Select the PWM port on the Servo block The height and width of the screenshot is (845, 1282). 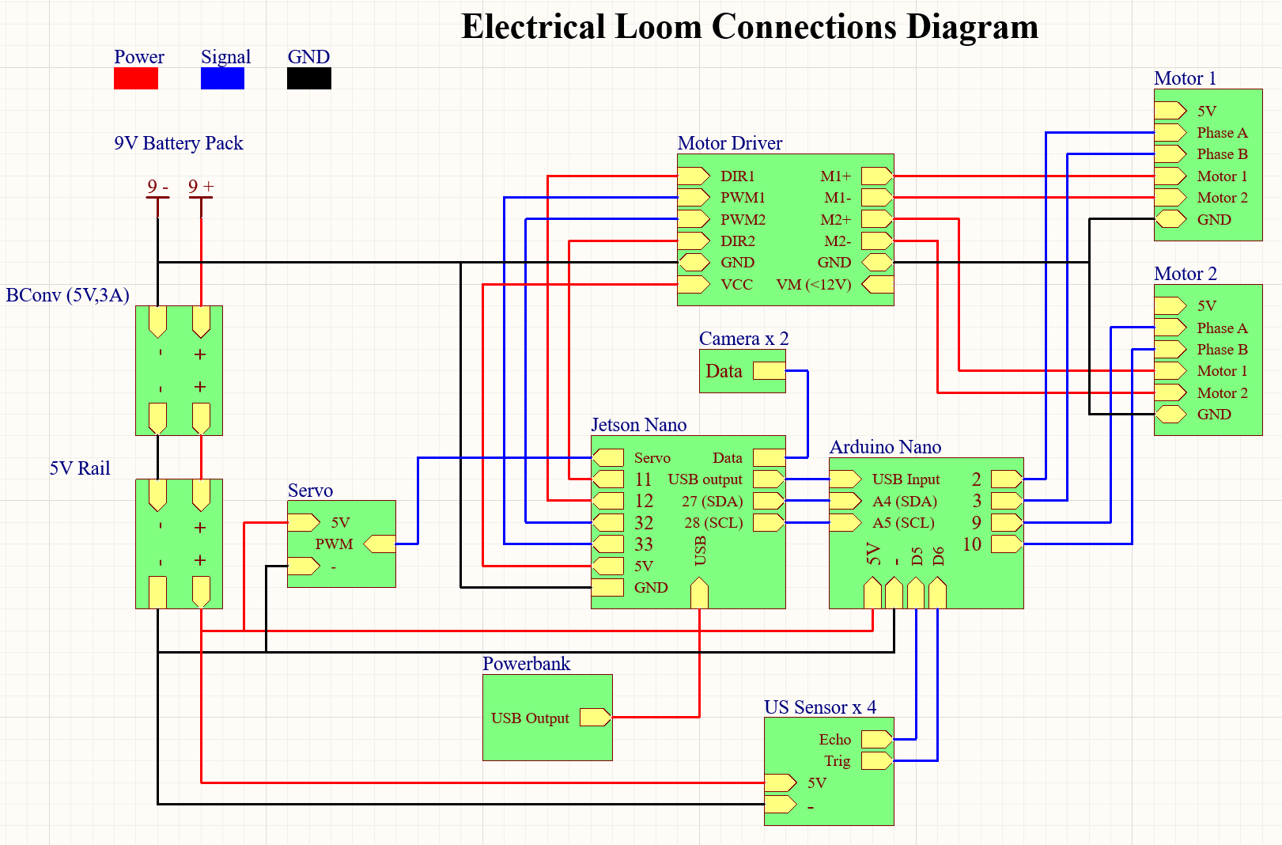380,544
